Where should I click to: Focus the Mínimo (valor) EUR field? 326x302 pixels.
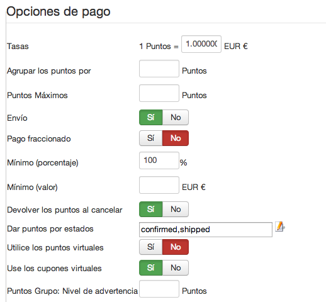[159, 185]
